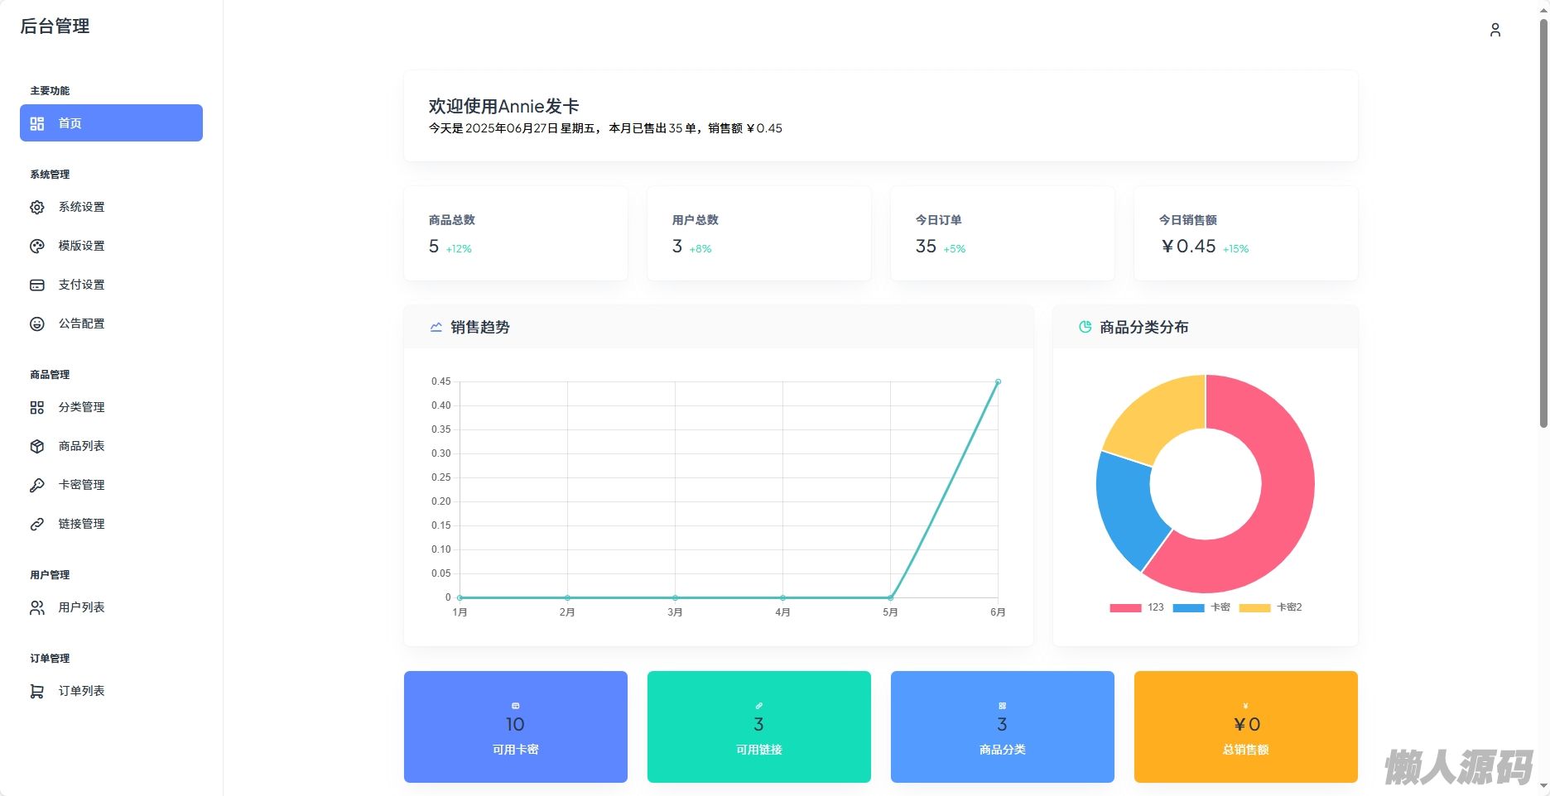The width and height of the screenshot is (1550, 796).
Task: Toggle the blue 卡密 legend swatch
Action: tap(1189, 608)
